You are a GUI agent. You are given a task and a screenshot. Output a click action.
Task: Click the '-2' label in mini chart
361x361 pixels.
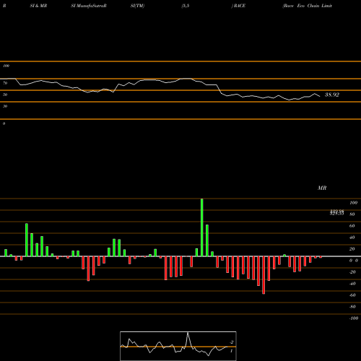pos(232,342)
